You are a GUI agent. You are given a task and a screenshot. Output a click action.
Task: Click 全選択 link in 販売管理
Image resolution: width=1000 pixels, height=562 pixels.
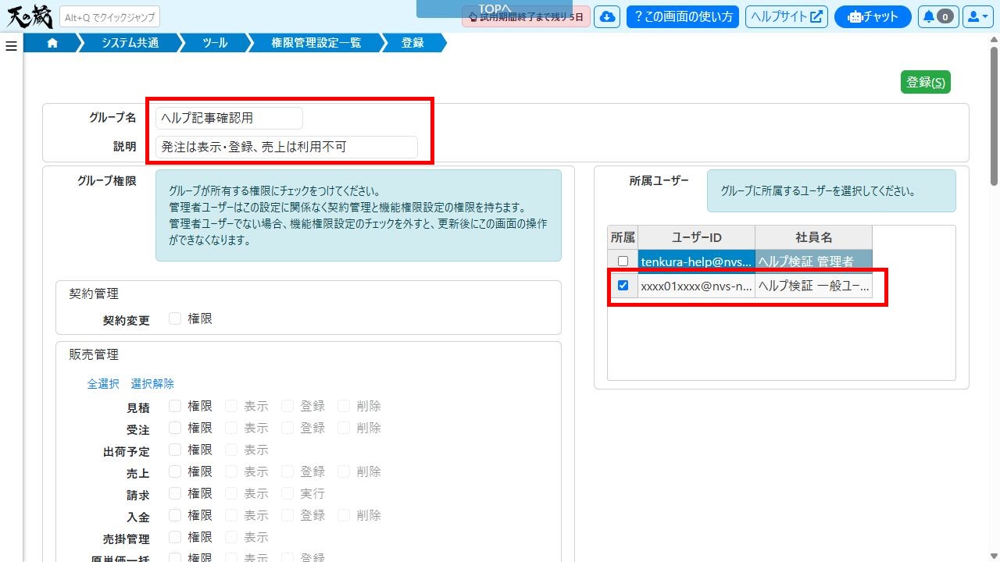[103, 383]
